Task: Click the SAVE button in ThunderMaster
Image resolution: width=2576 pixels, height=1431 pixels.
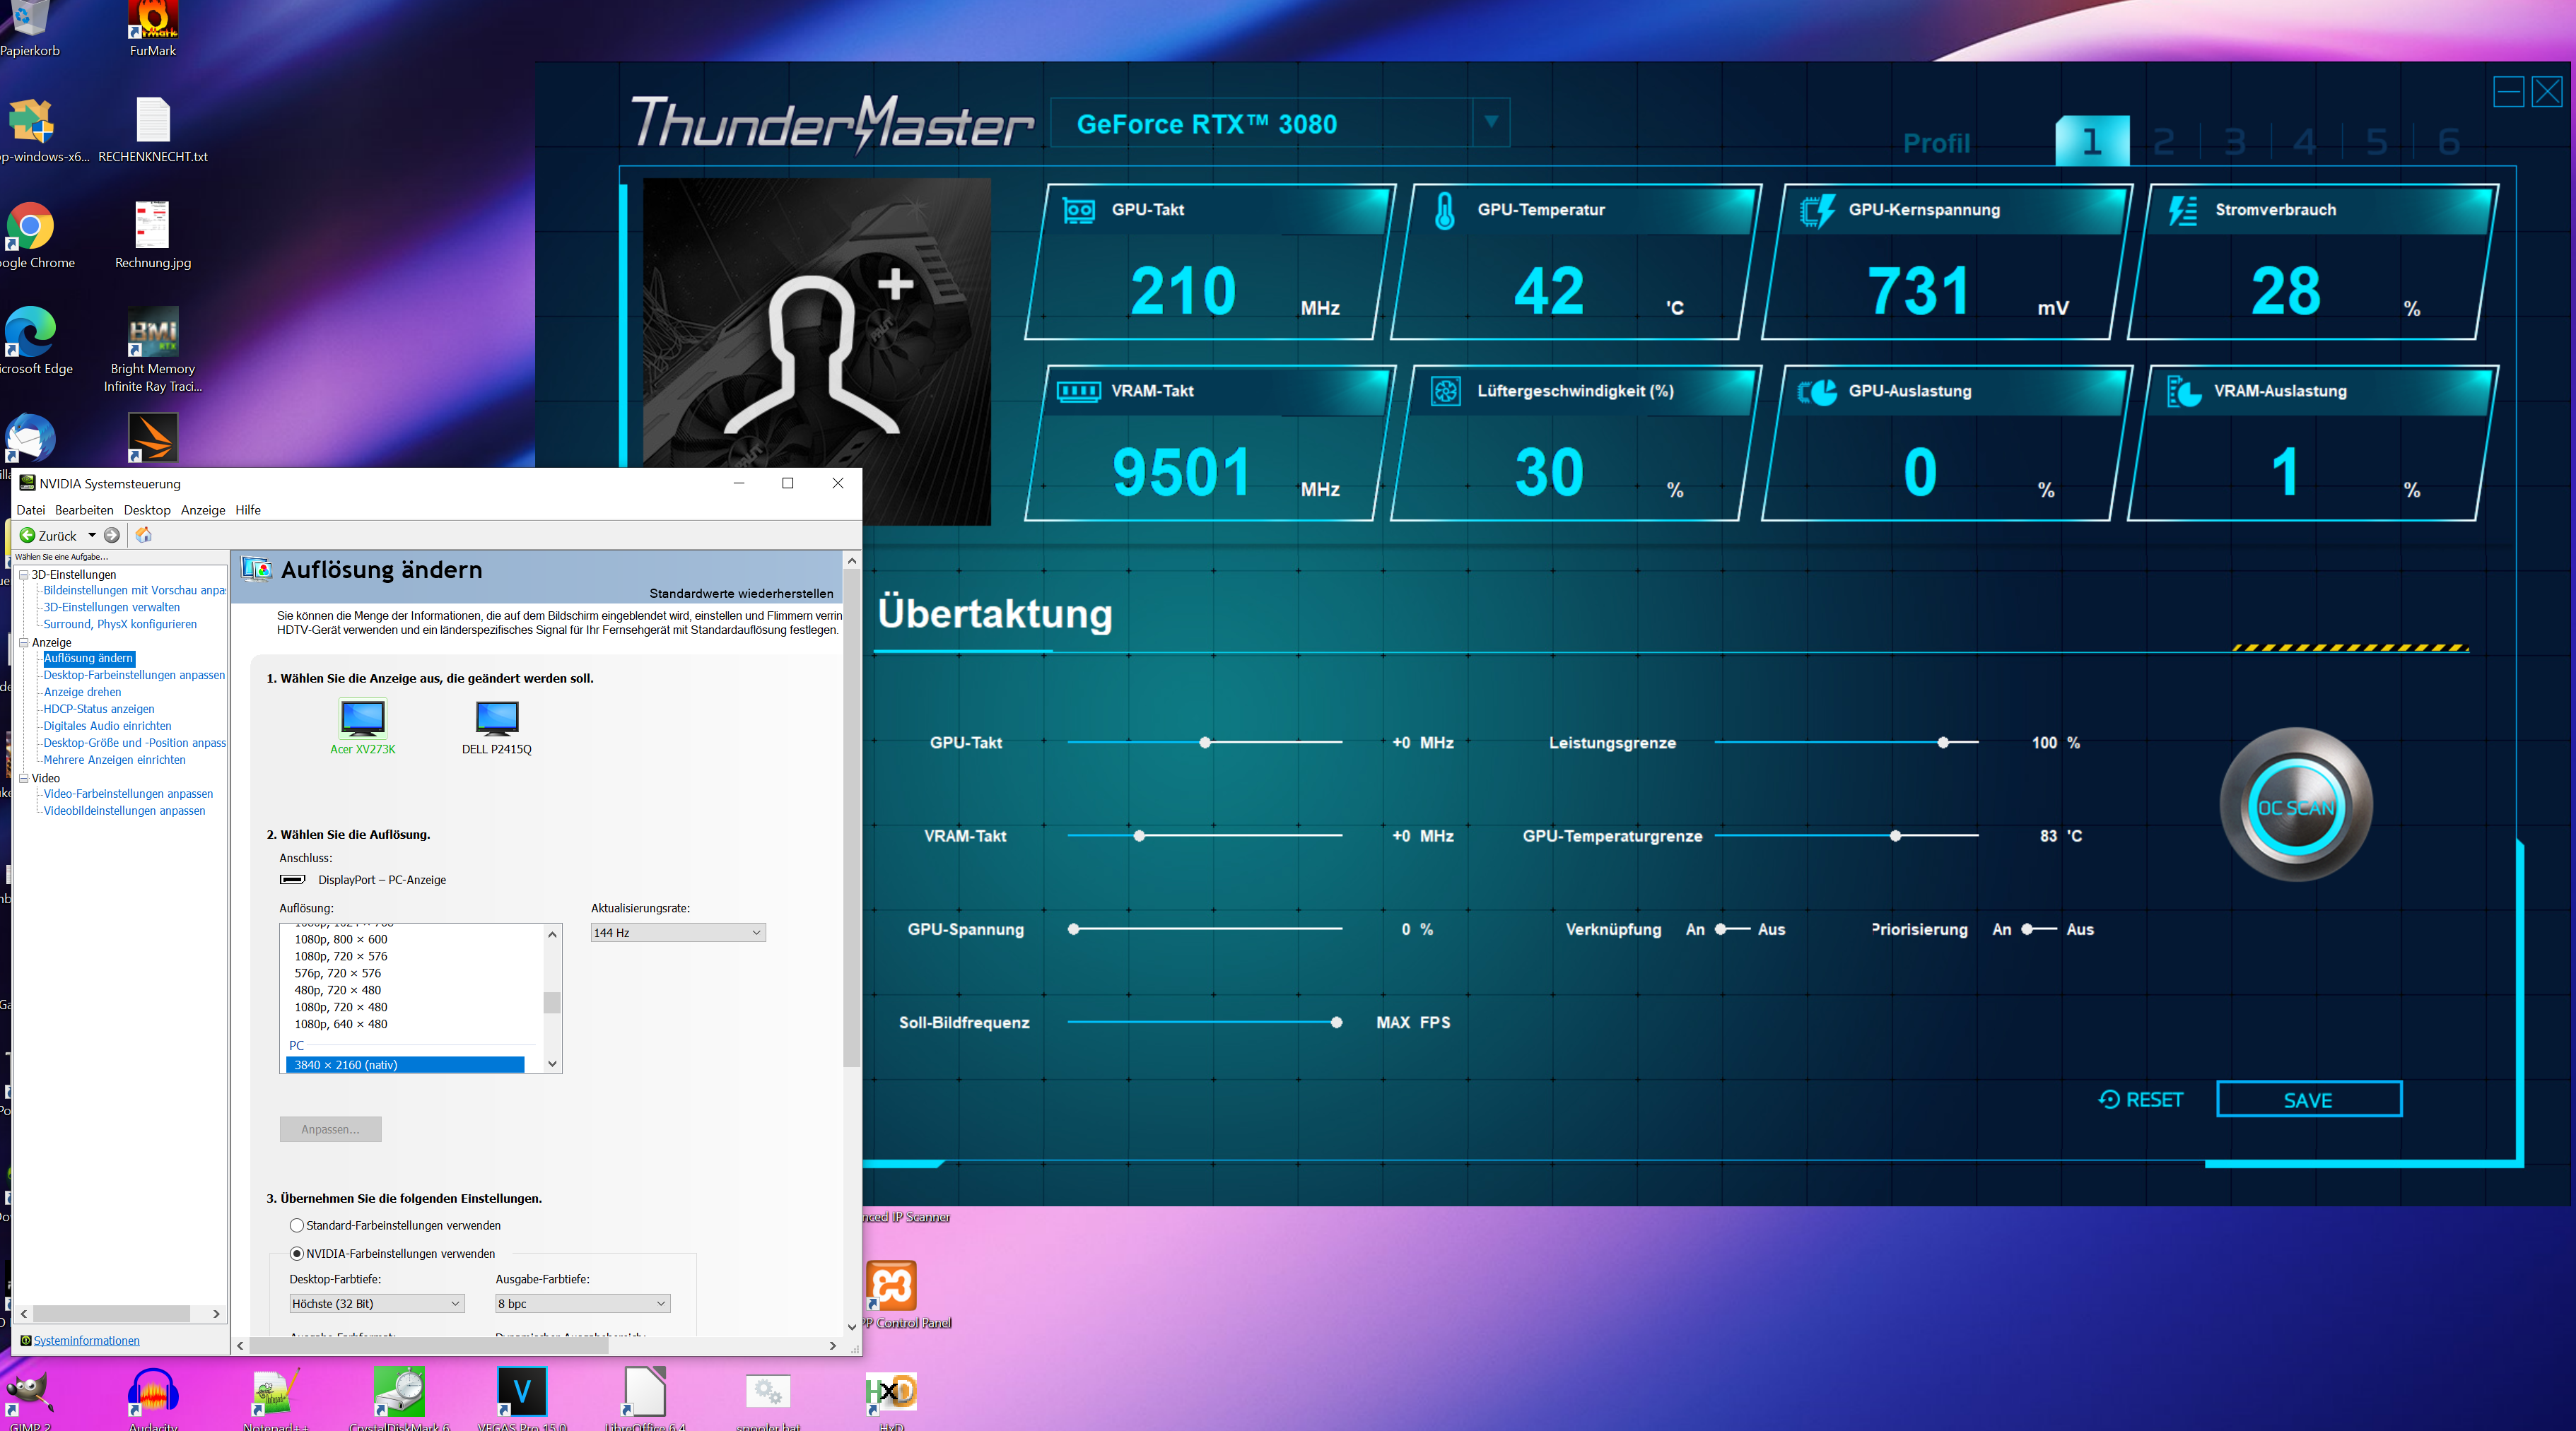Action: 2308,1100
